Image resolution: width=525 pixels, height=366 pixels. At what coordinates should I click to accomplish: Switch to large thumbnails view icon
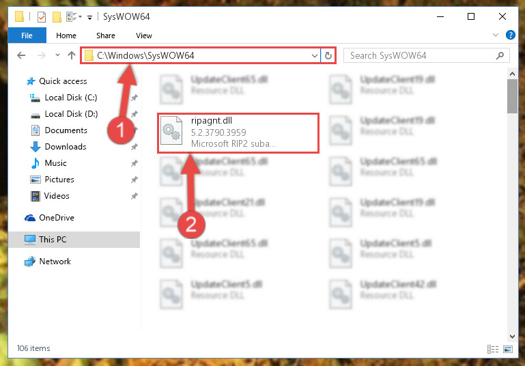507,349
